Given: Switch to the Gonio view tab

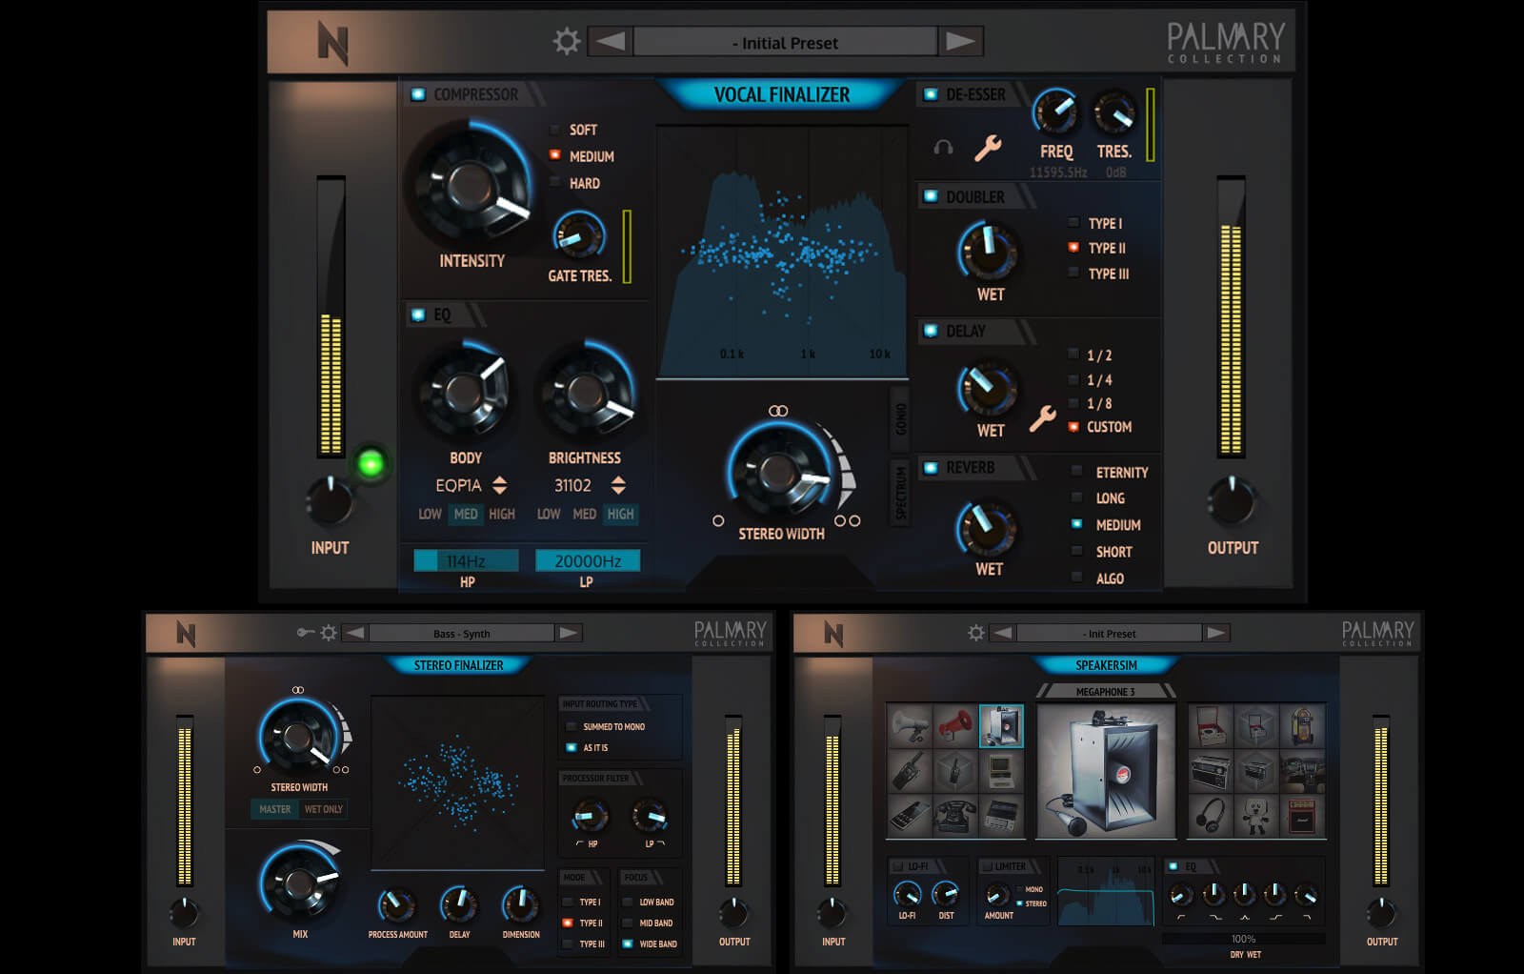Looking at the screenshot, I should point(900,418).
